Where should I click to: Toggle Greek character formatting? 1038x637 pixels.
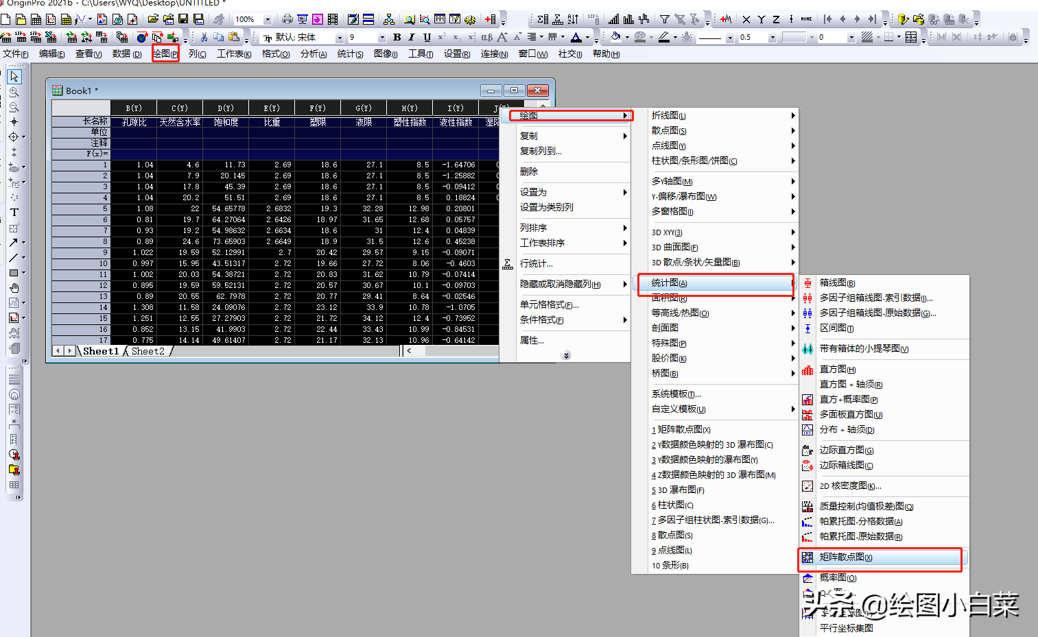click(x=486, y=37)
